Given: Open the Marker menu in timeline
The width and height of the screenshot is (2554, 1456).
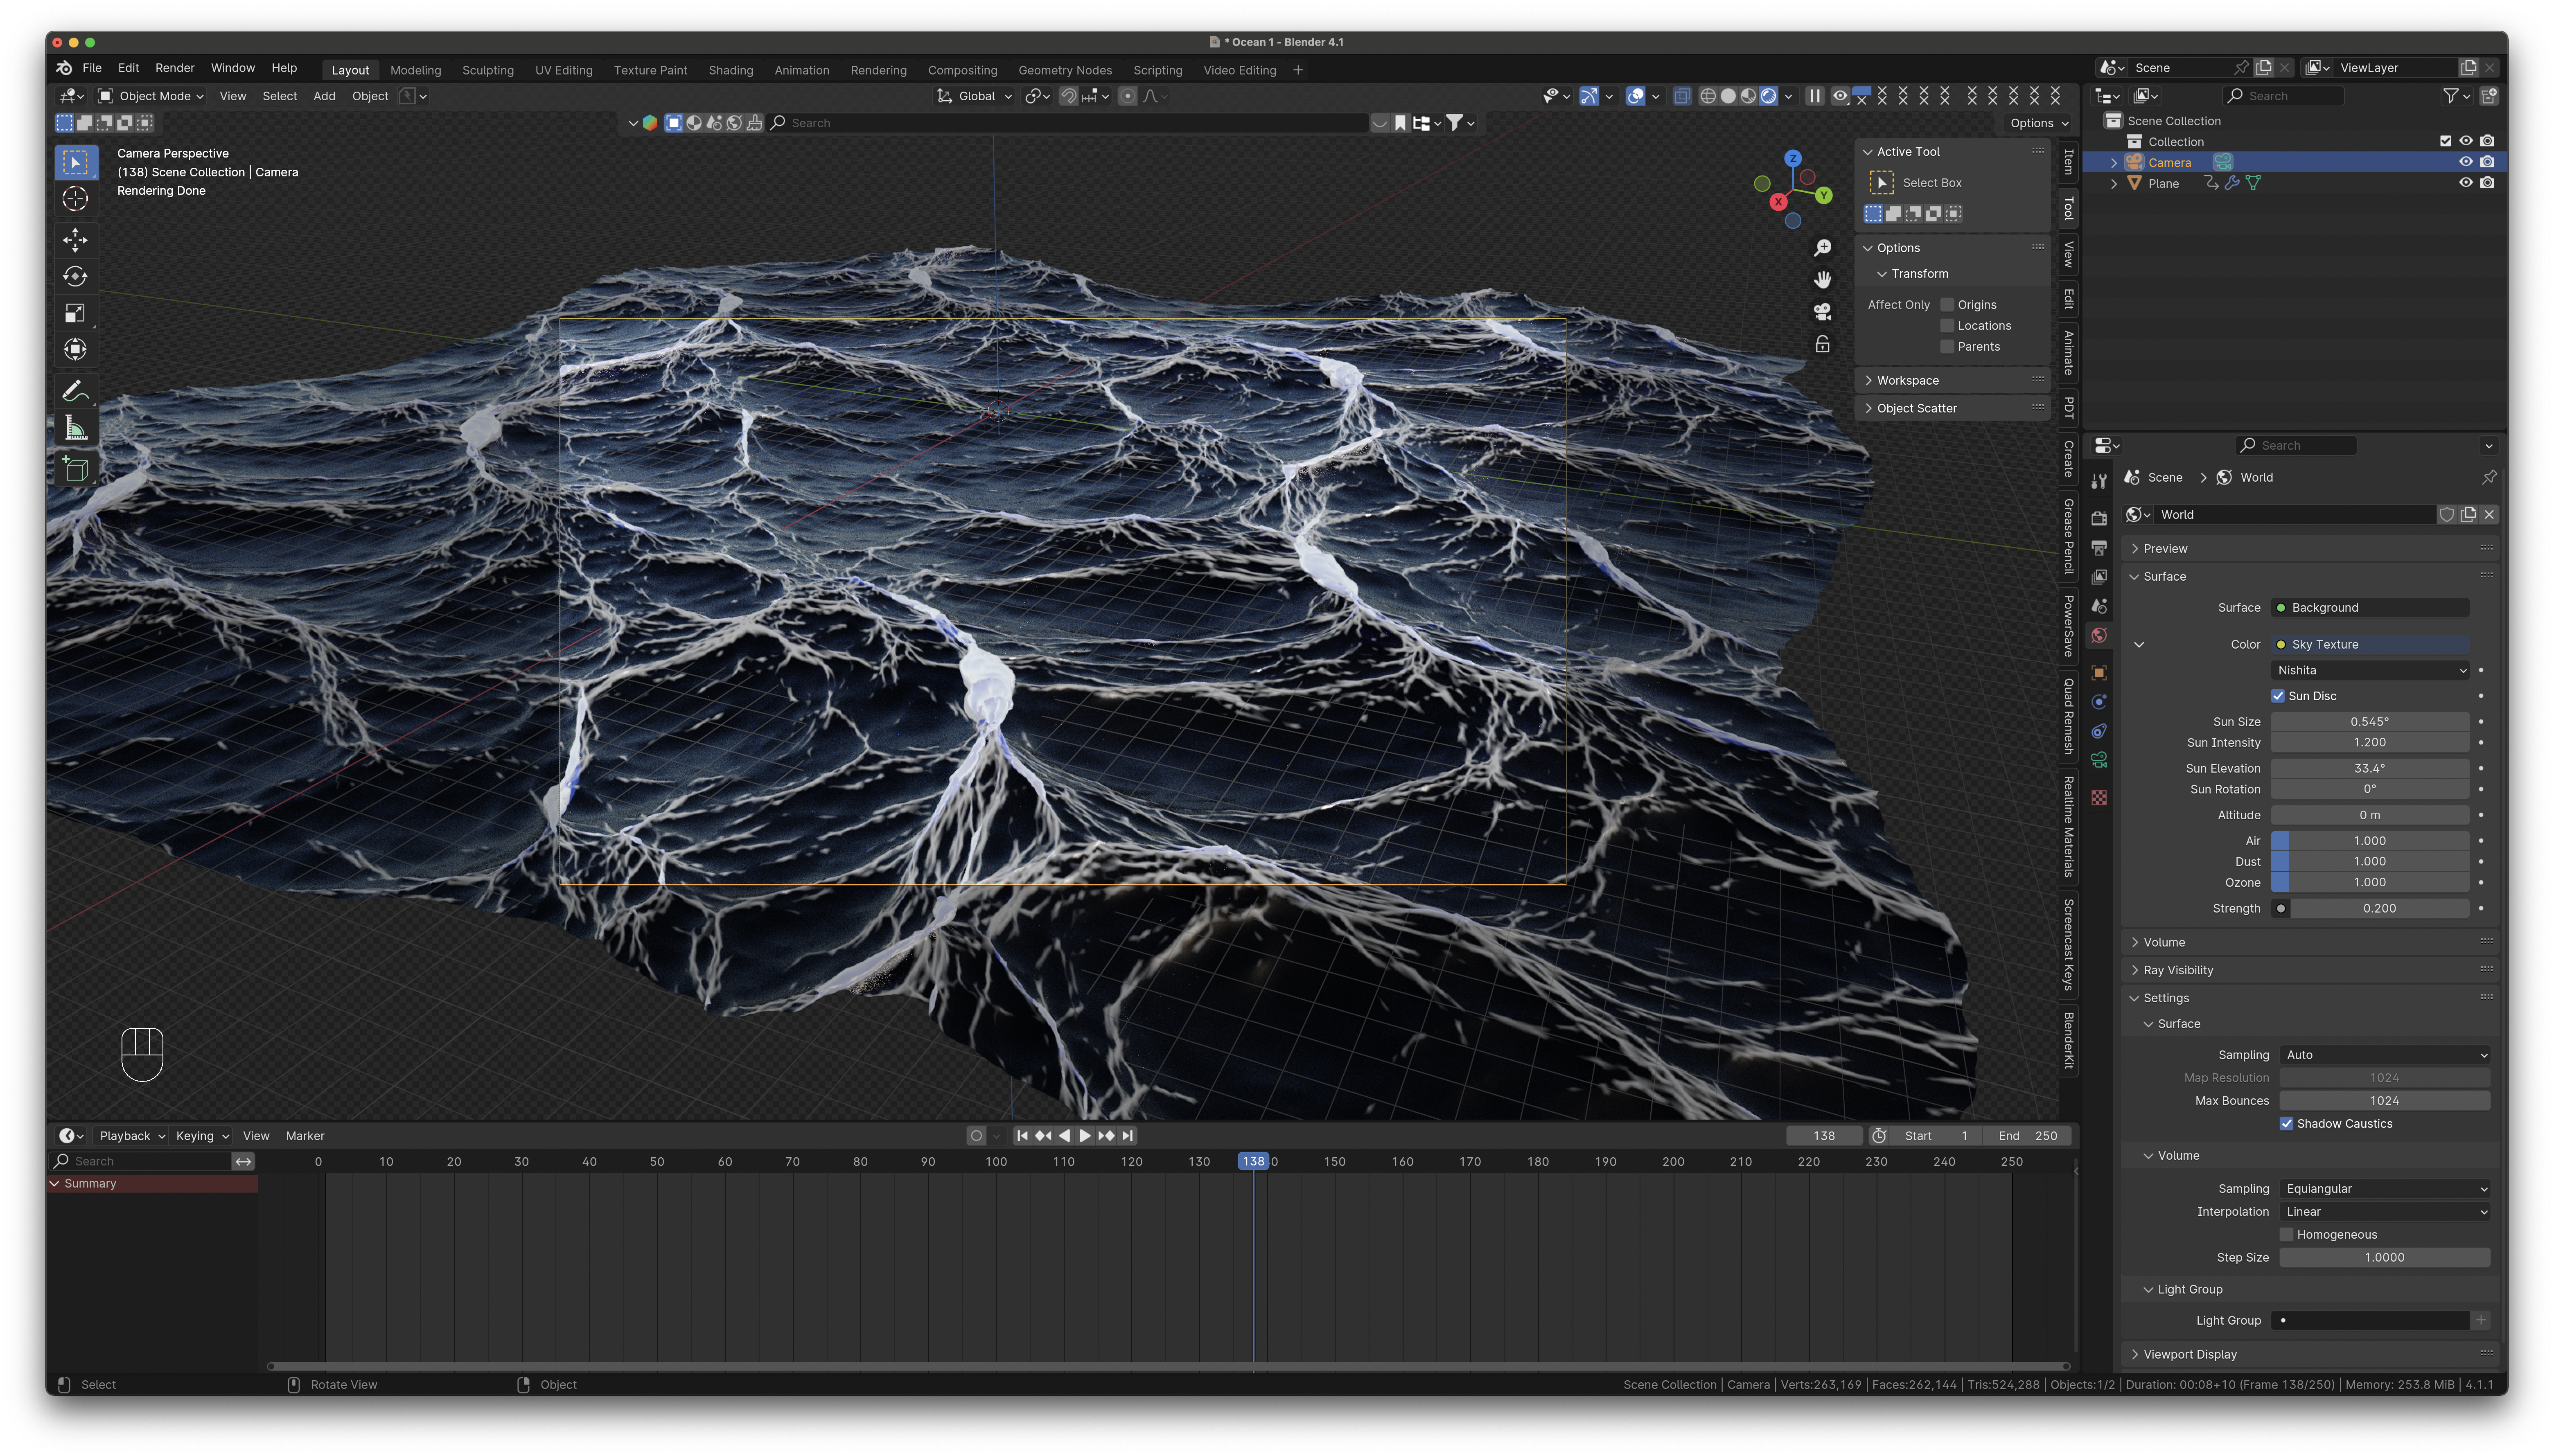Looking at the screenshot, I should tap(305, 1136).
